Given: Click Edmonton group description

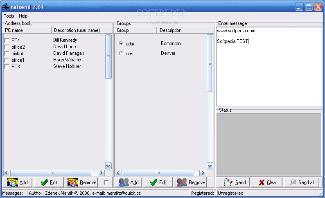Looking at the screenshot, I should (171, 43).
